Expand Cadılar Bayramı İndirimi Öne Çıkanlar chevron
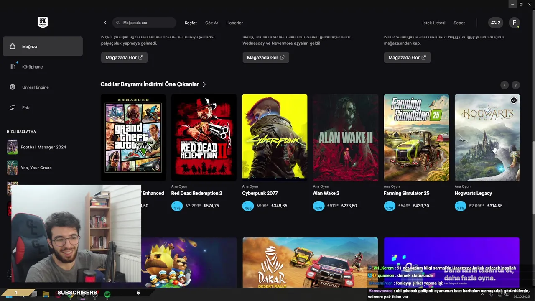535x301 pixels. 204,84
